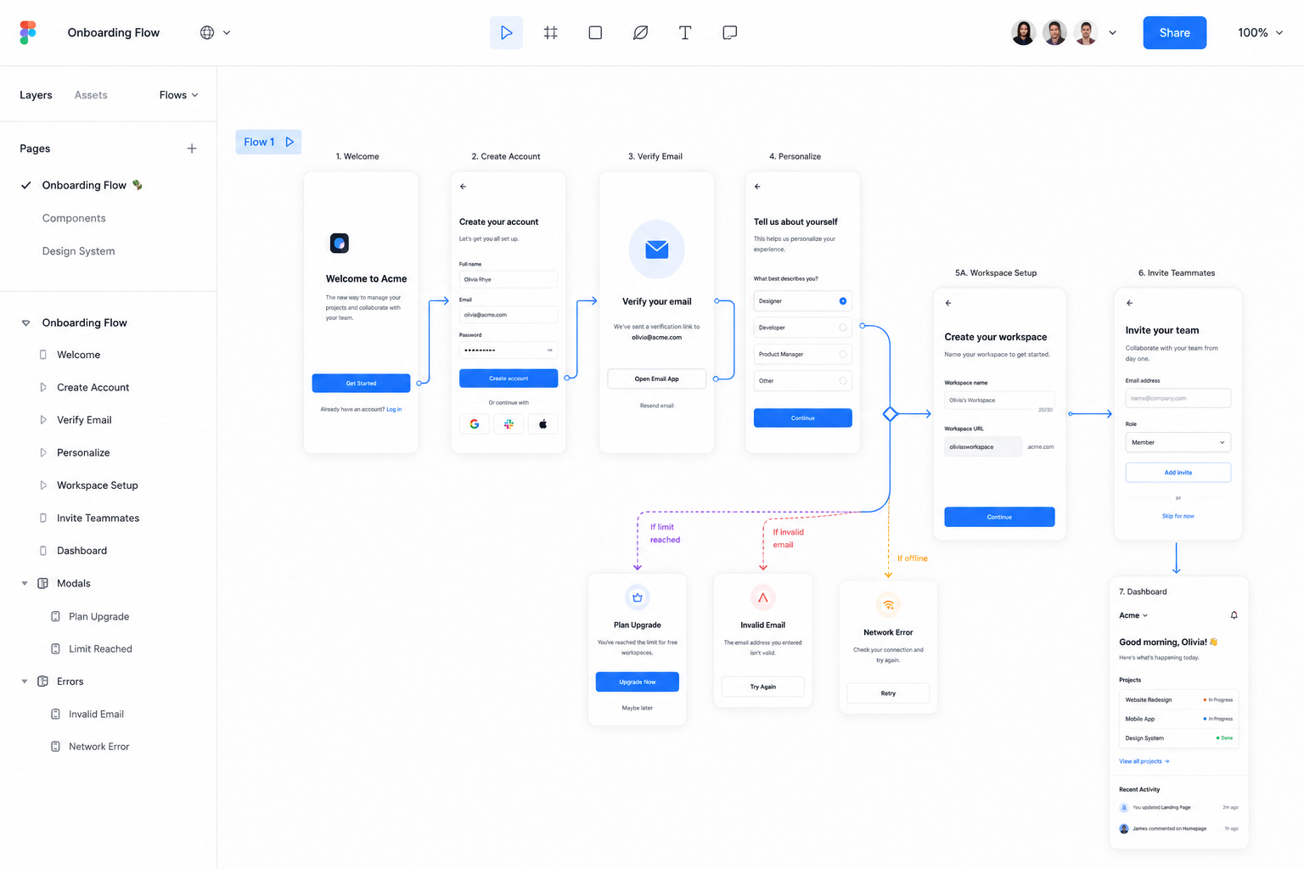The width and height of the screenshot is (1304, 869).
Task: Select the Rectangle shape tool
Action: click(595, 32)
